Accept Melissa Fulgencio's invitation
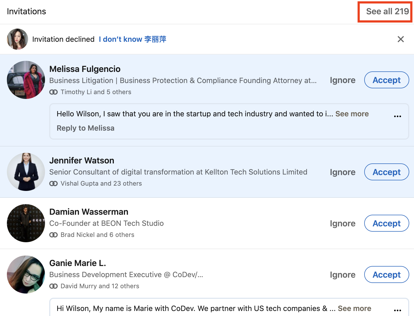Screen dimensions: 414x316 (386, 80)
